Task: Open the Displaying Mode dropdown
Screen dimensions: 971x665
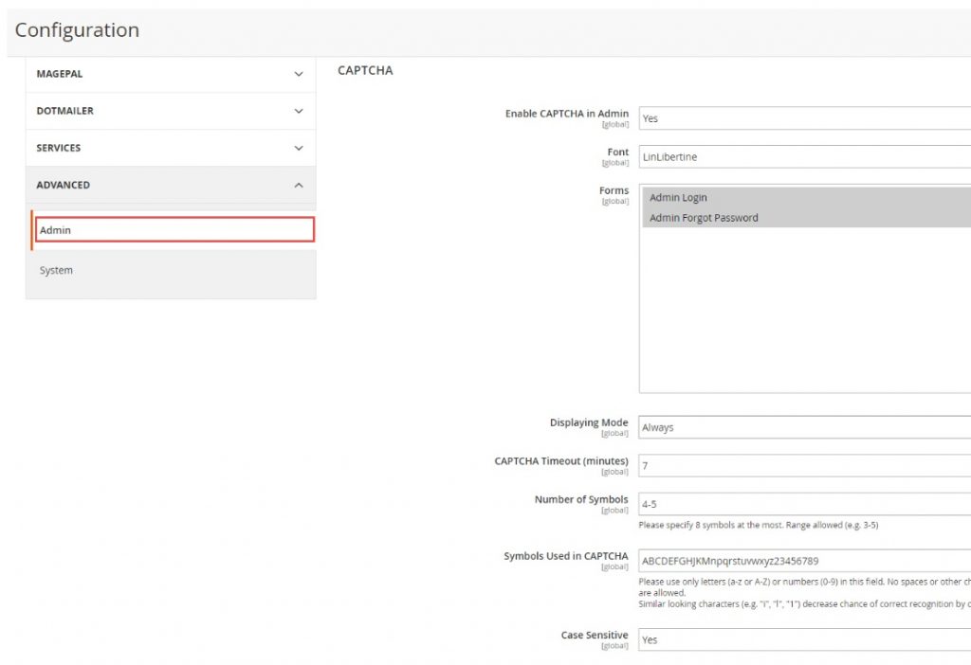Action: (804, 427)
